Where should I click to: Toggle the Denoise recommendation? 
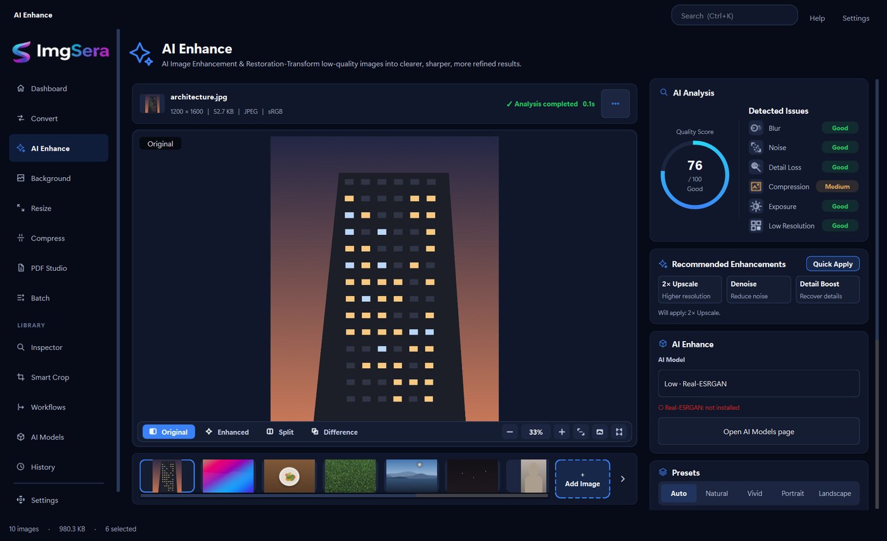coord(759,289)
